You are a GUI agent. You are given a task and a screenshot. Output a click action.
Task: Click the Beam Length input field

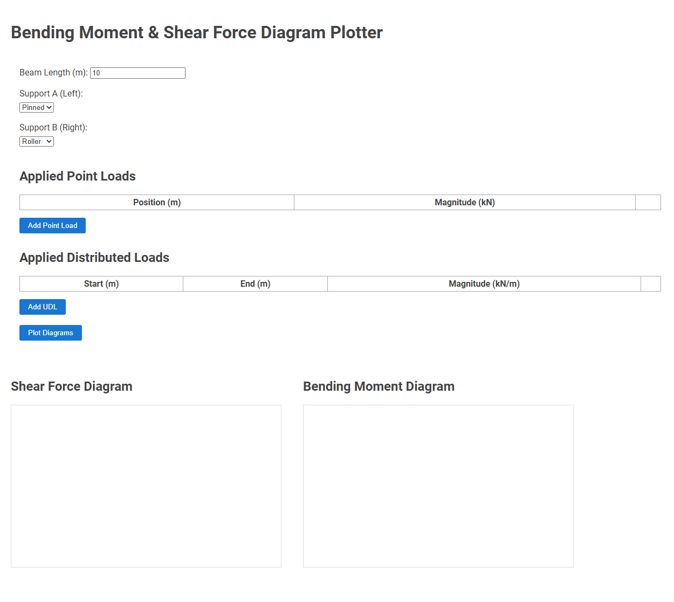tap(137, 73)
